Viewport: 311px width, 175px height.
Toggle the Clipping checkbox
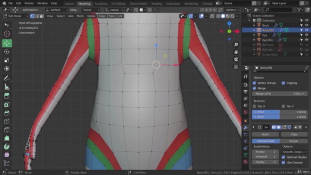tap(283, 83)
